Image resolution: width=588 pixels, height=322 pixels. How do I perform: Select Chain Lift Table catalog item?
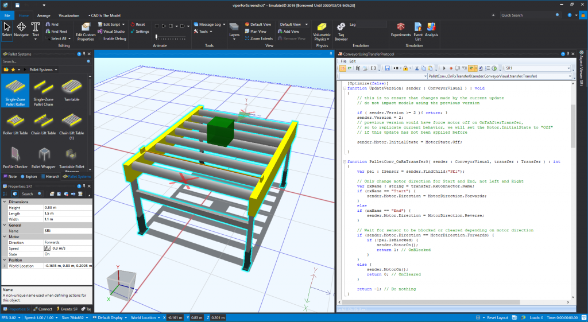(44, 124)
